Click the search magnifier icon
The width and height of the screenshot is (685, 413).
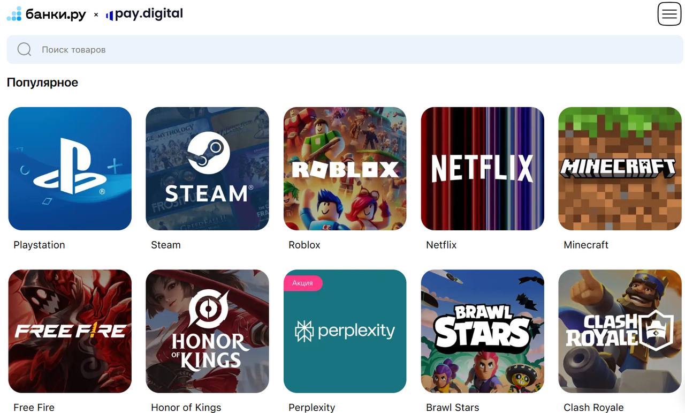(24, 49)
